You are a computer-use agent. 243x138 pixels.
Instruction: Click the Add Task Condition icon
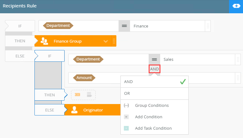tap(126, 128)
